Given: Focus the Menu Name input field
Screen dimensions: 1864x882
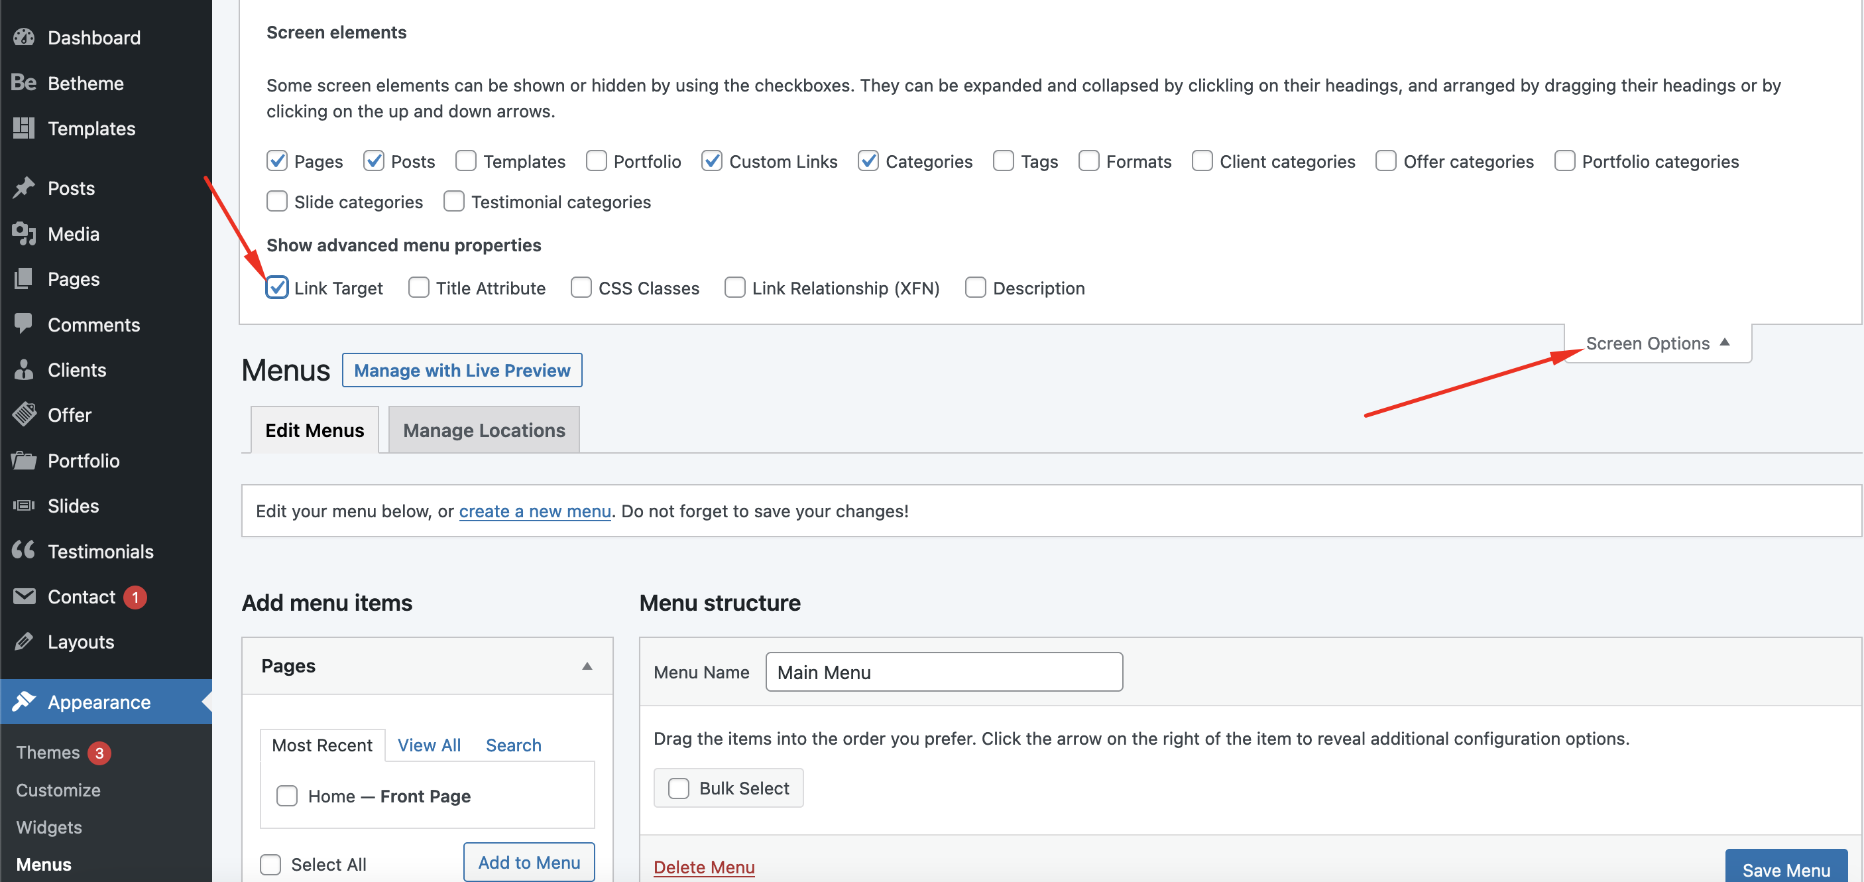Looking at the screenshot, I should click(x=945, y=672).
